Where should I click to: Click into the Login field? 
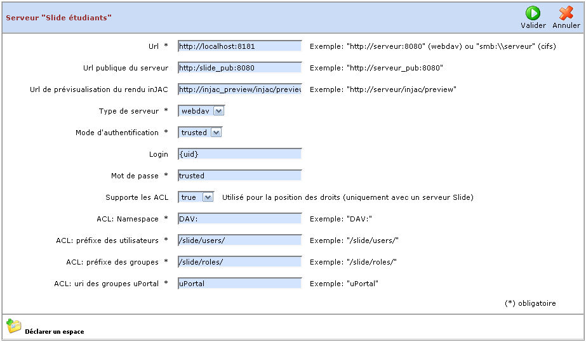point(239,154)
